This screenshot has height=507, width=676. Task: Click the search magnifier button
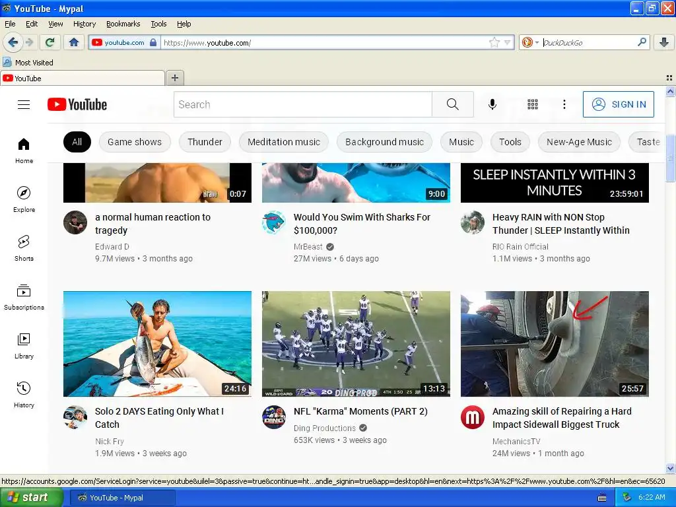(x=453, y=104)
